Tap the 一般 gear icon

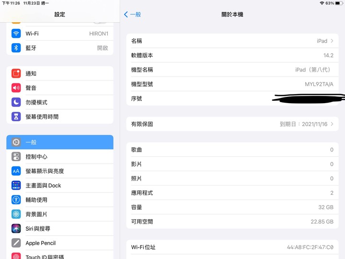tap(16, 142)
